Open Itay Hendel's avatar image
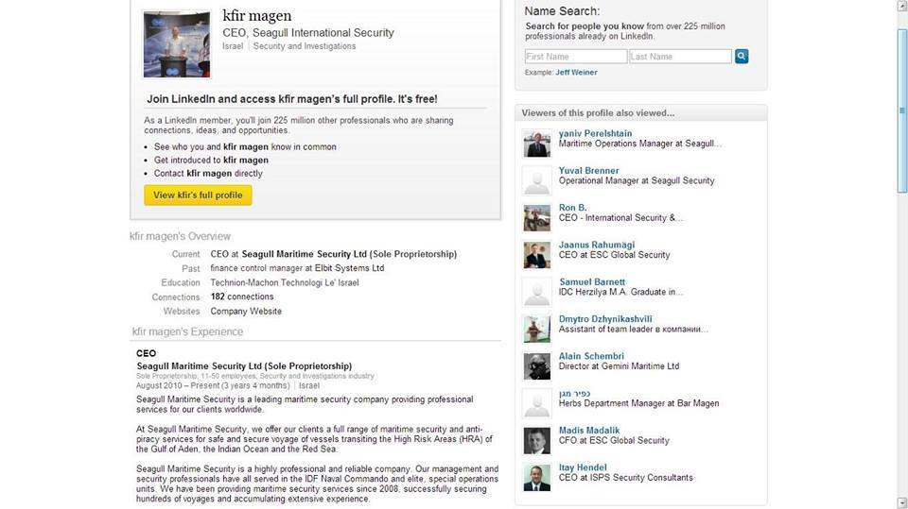Viewport: 908px width, 509px height. point(536,477)
